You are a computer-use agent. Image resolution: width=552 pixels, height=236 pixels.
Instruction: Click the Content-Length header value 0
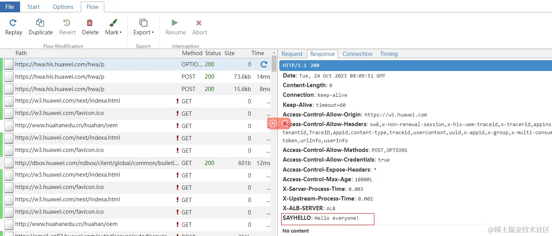[331, 86]
